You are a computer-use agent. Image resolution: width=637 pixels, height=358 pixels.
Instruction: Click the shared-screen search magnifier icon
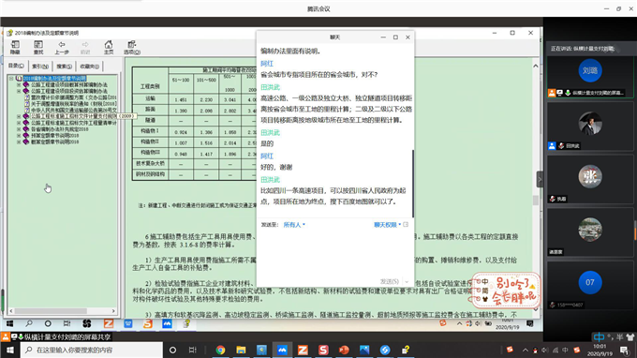[x=29, y=323]
